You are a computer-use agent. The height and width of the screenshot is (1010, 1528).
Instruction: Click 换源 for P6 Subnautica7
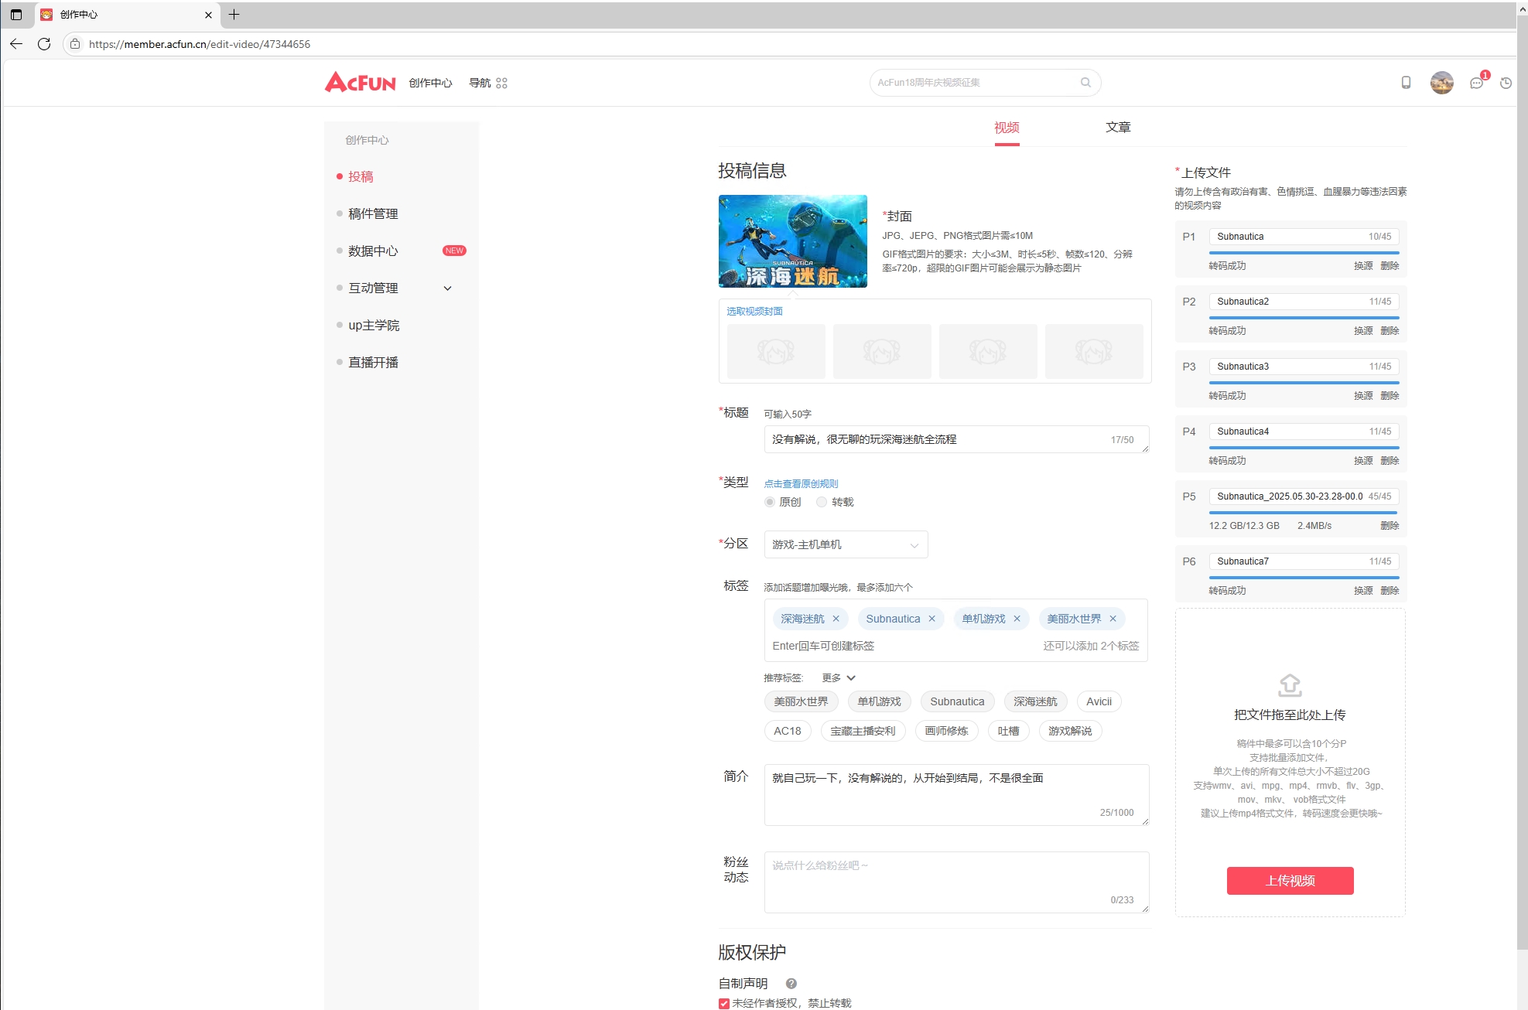pyautogui.click(x=1363, y=590)
